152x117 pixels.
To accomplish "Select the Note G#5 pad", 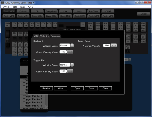I will coord(143,29).
